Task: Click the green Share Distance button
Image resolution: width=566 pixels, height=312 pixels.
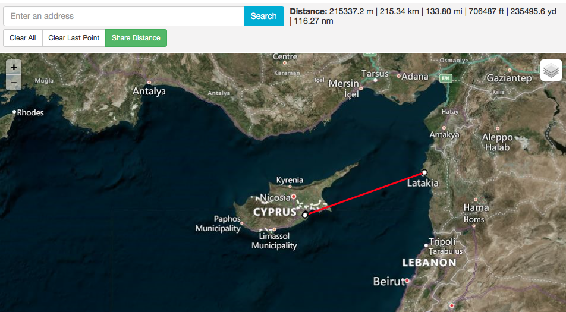Action: 136,38
